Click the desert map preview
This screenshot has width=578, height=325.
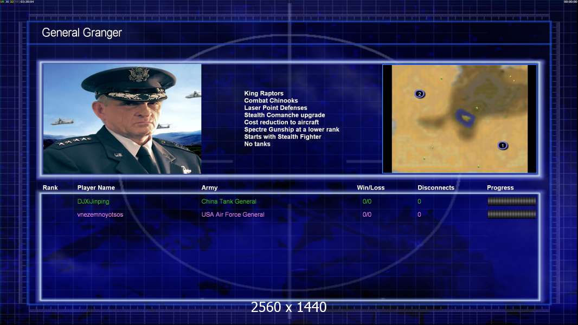(x=460, y=119)
